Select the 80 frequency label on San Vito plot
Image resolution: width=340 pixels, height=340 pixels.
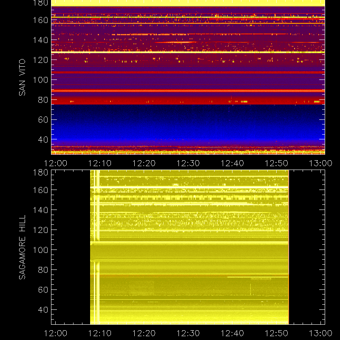point(43,100)
